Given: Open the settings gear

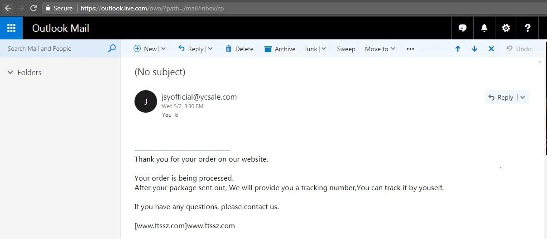Looking at the screenshot, I should tap(506, 28).
